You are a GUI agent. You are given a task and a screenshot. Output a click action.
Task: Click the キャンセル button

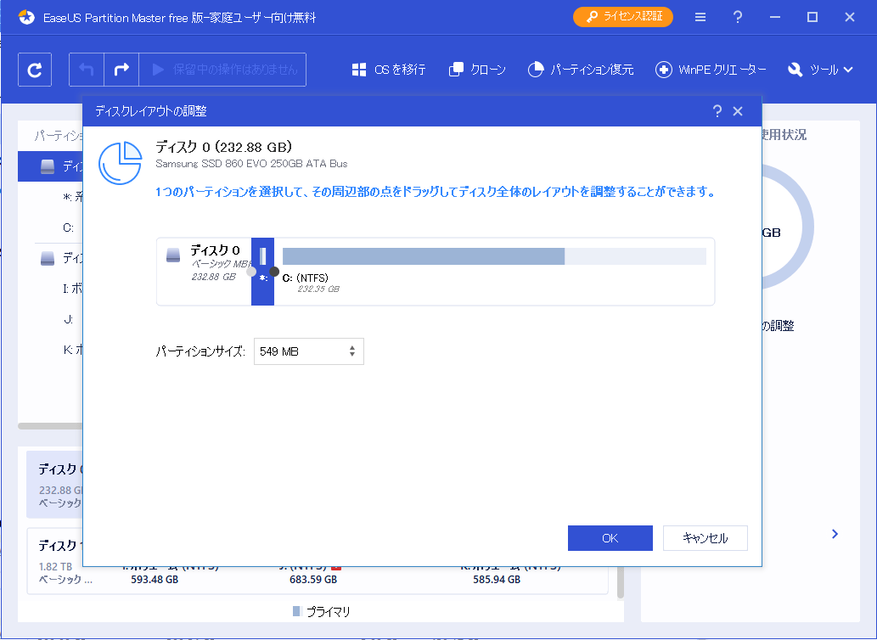[706, 537]
